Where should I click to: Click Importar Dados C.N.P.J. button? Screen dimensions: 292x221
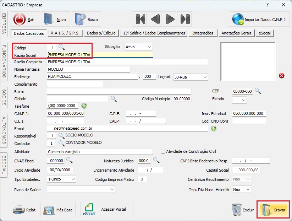click(x=259, y=20)
